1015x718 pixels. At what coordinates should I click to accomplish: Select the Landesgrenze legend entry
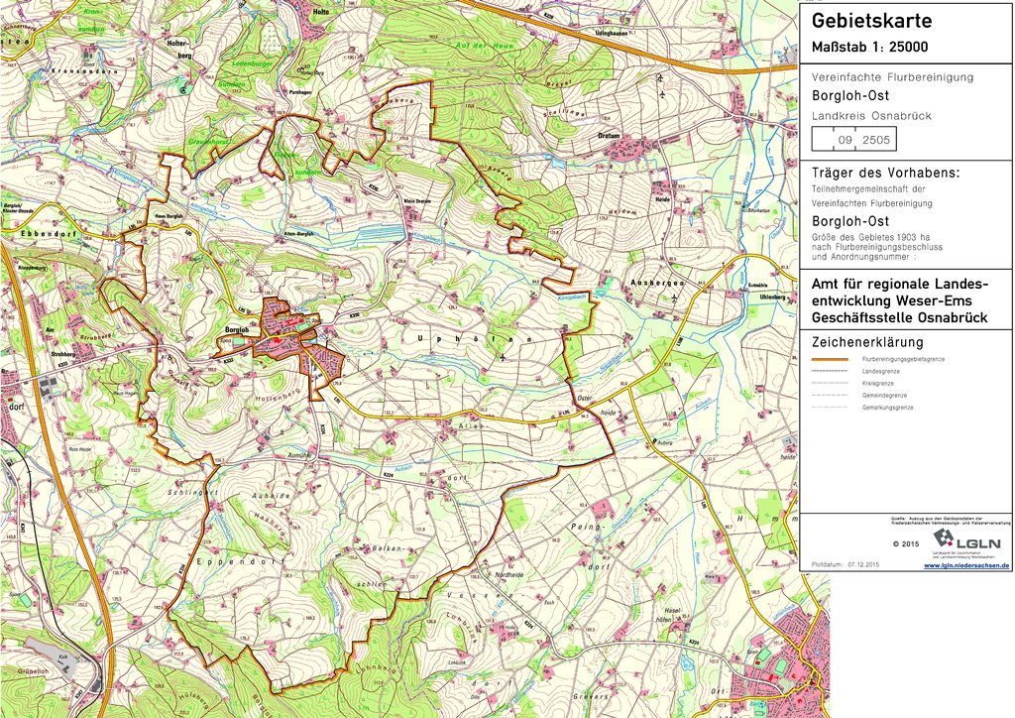(x=880, y=371)
